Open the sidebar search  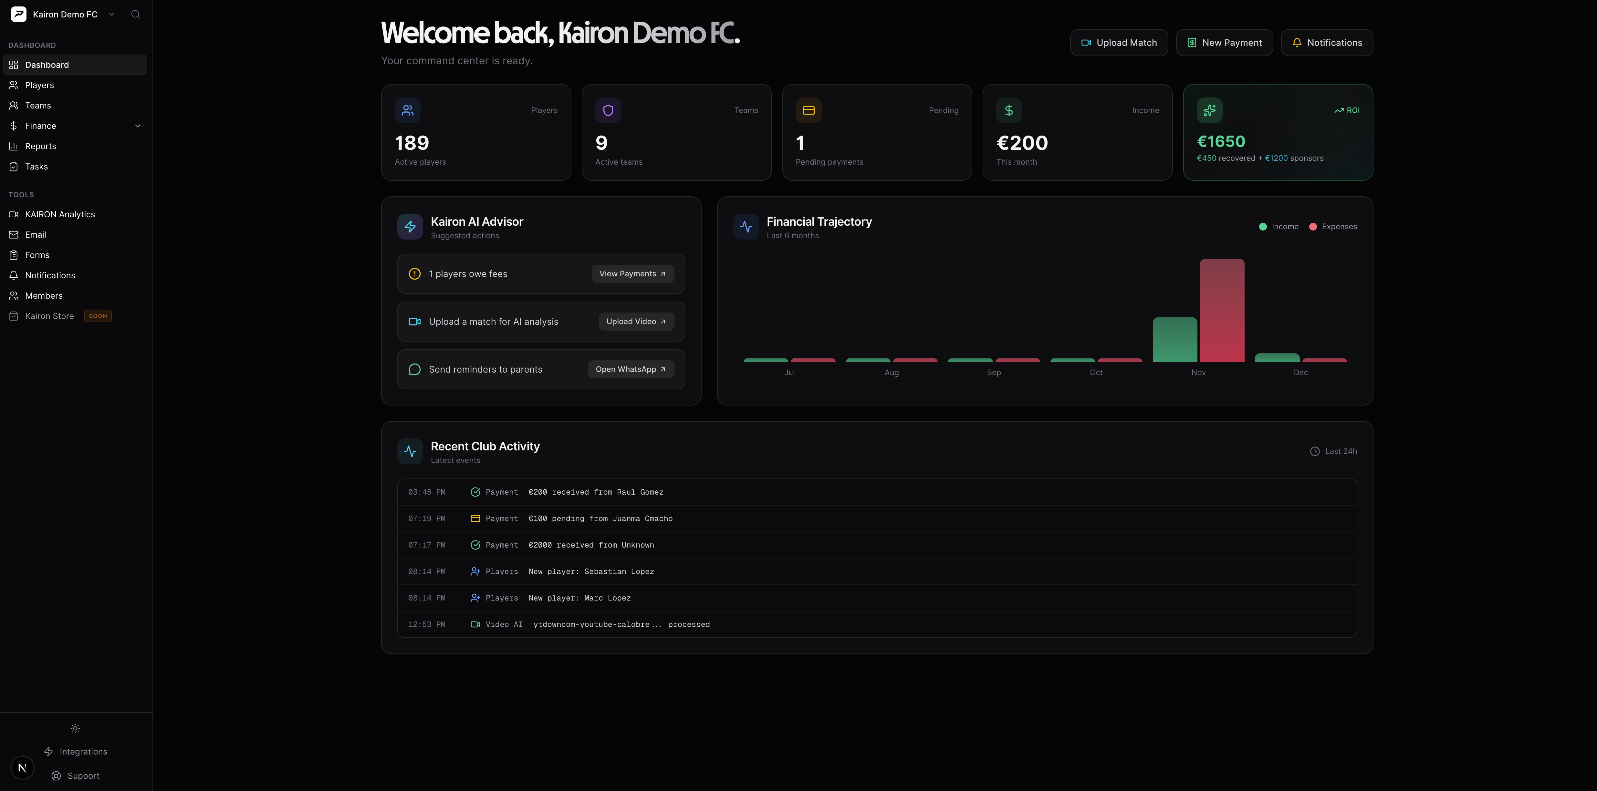point(135,14)
